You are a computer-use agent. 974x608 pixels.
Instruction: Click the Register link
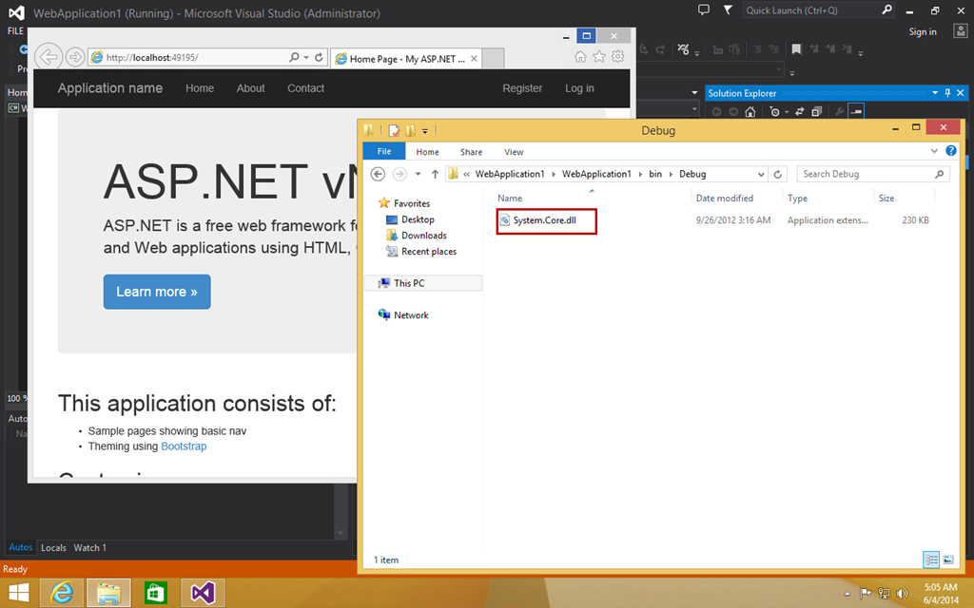pos(522,88)
